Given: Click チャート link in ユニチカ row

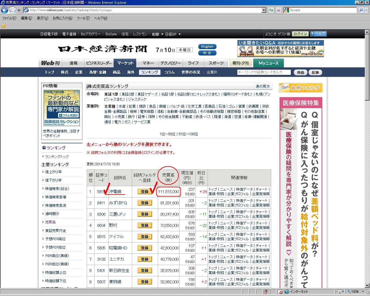Looking at the screenshot, I should [x=262, y=257].
